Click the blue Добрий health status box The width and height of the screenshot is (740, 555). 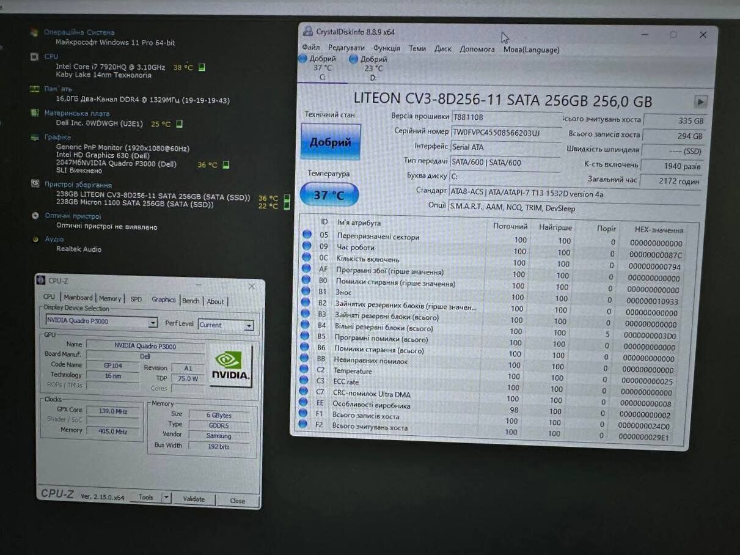[331, 142]
